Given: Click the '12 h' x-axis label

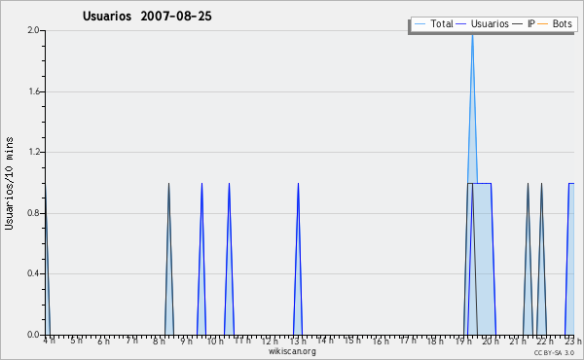Looking at the screenshot, I should tap(270, 341).
